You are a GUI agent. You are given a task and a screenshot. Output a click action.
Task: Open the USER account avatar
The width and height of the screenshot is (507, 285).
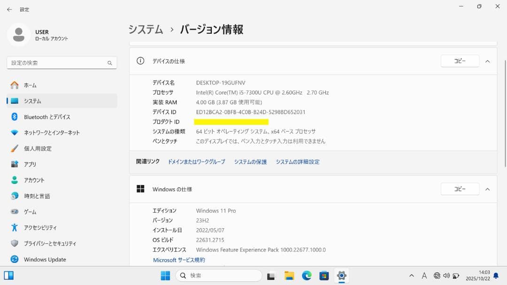pyautogui.click(x=19, y=35)
